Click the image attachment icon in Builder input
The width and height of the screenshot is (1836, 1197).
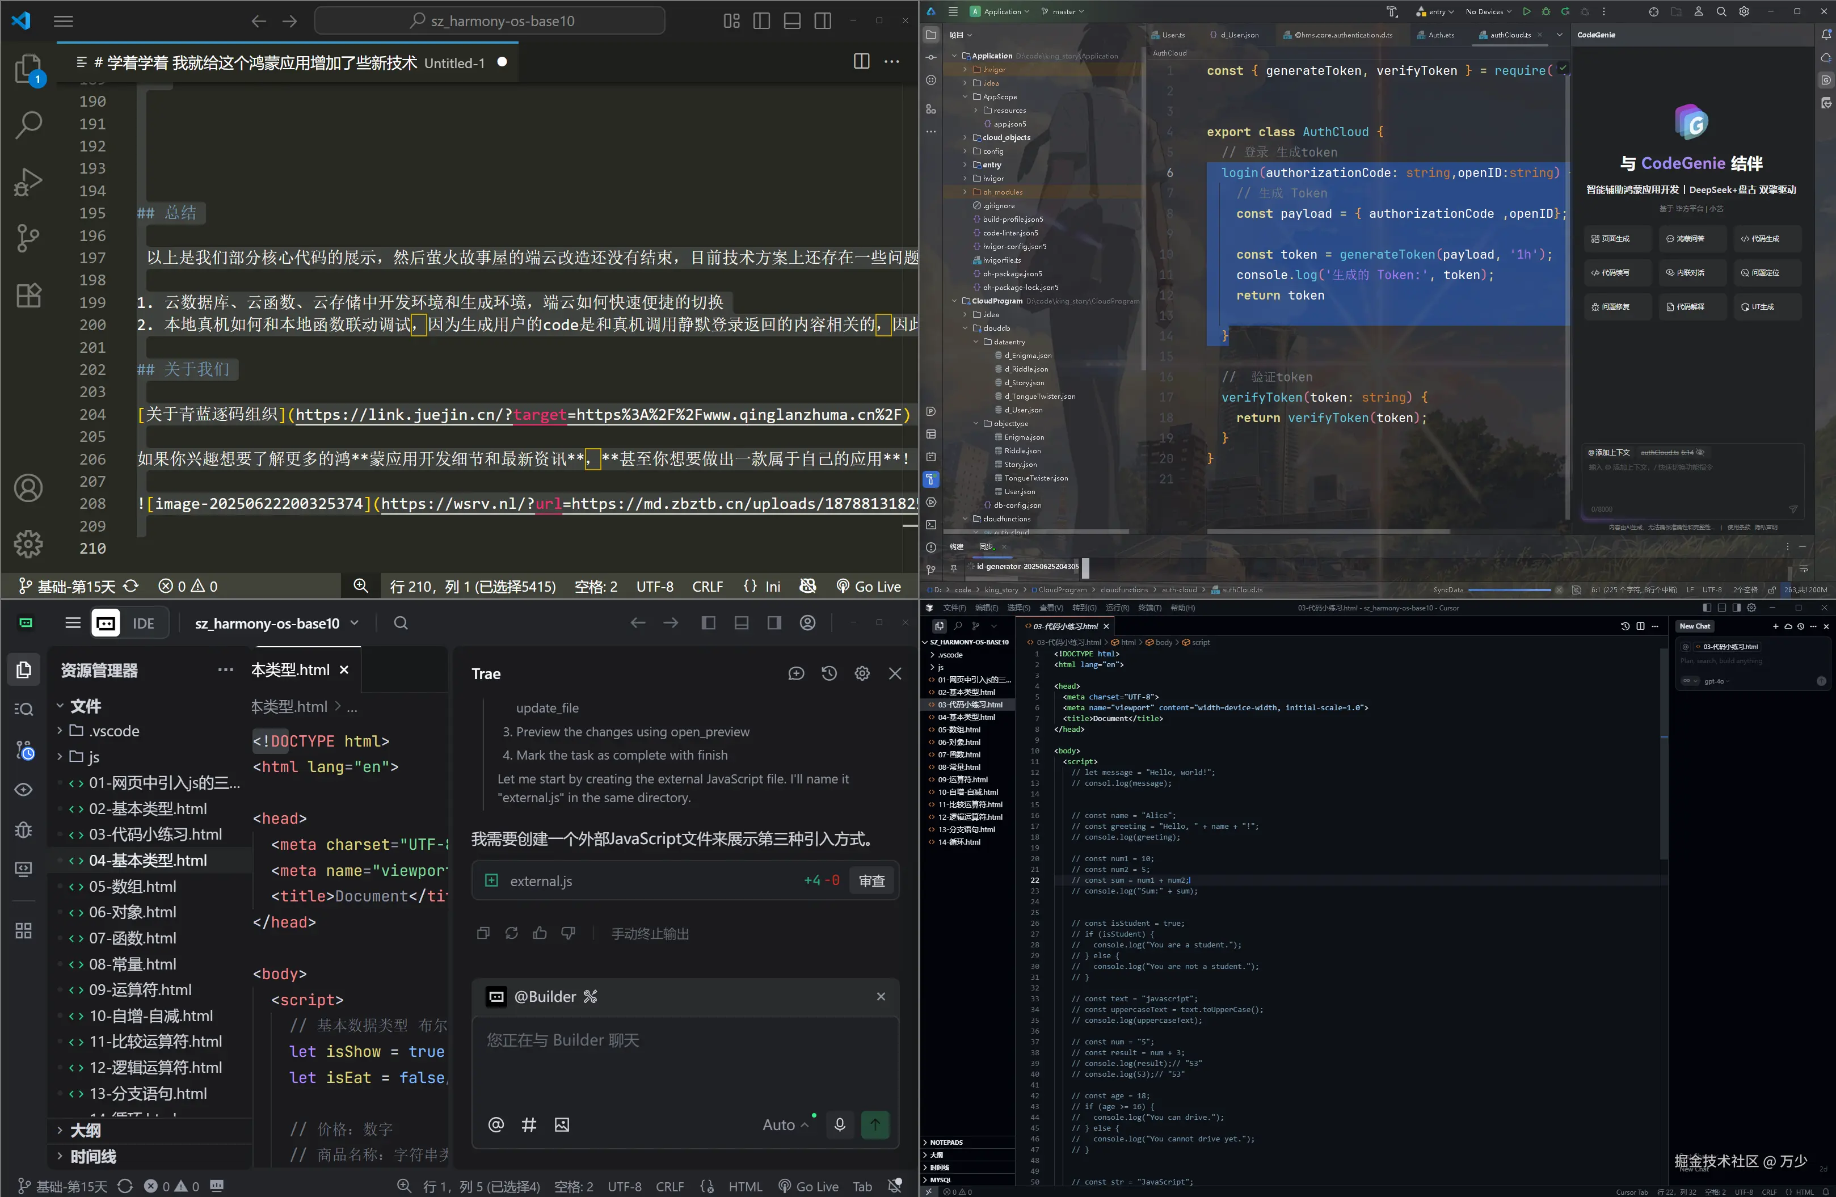tap(562, 1124)
